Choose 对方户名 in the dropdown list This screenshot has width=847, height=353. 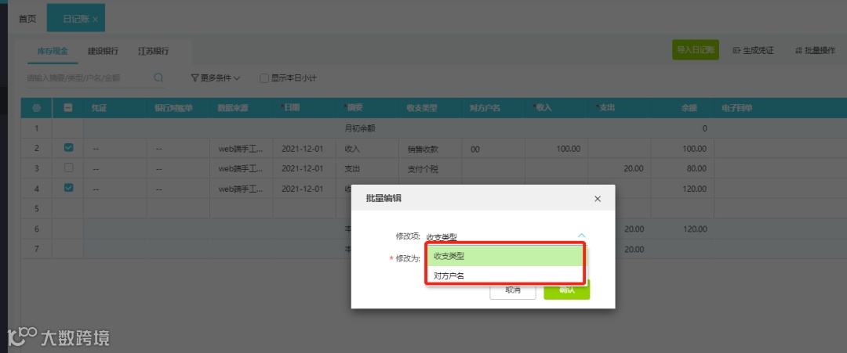(505, 276)
